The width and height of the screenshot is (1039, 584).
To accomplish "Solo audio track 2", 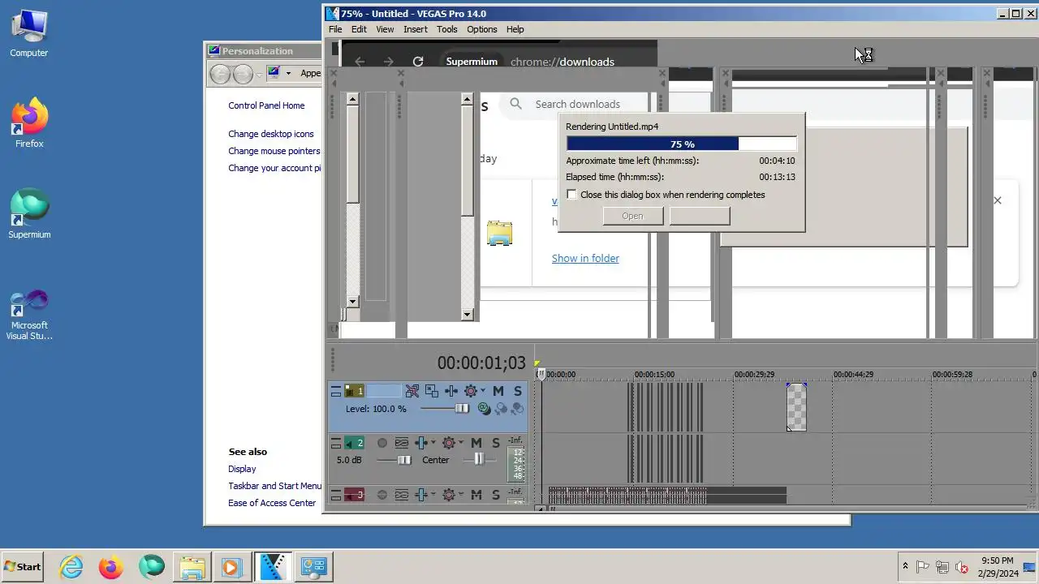I will click(x=496, y=443).
